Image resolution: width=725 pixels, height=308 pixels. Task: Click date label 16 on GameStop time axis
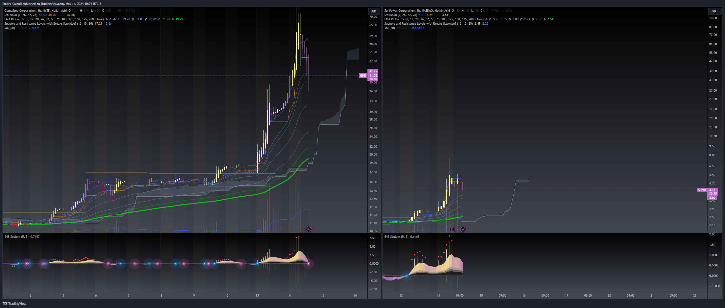[355, 295]
